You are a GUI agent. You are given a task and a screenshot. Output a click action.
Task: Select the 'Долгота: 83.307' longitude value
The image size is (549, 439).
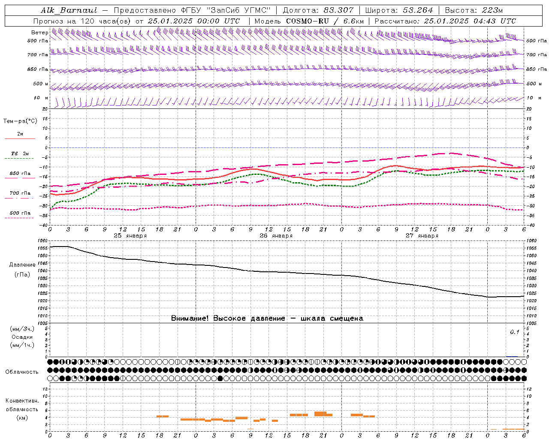pyautogui.click(x=318, y=10)
